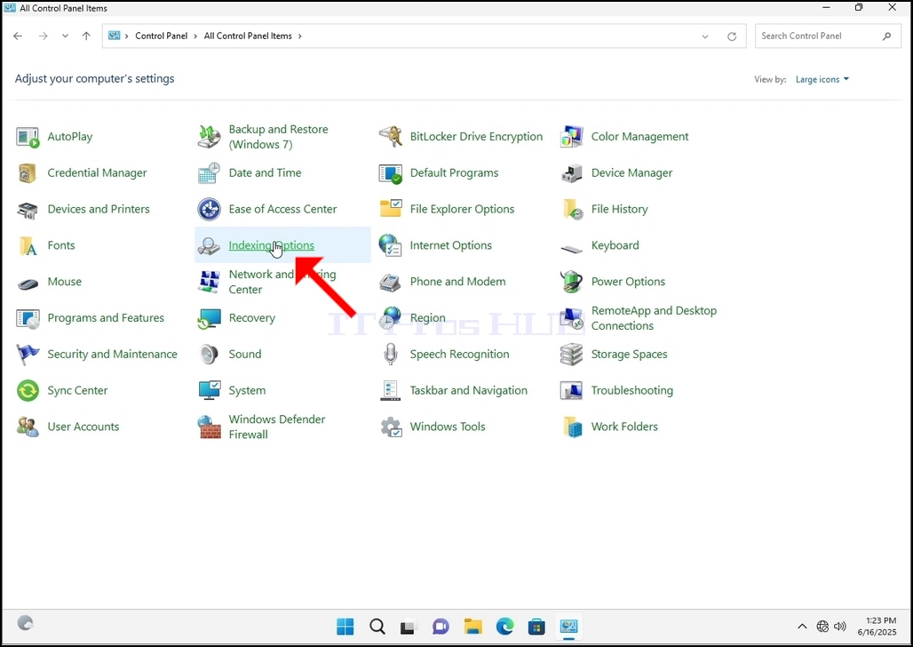Open the Mouse settings icon

tap(28, 284)
